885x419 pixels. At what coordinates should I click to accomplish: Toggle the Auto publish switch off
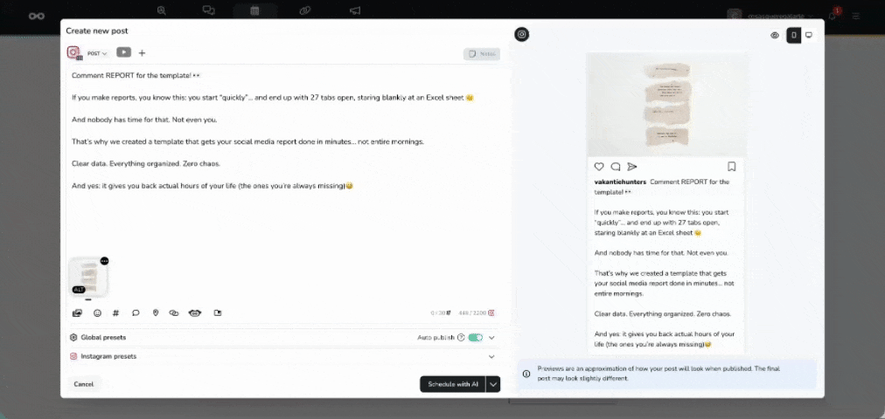tap(476, 337)
